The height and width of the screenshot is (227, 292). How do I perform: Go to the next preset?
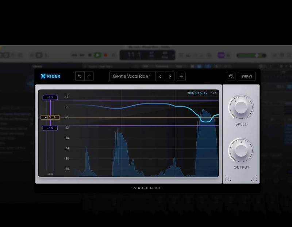point(170,77)
